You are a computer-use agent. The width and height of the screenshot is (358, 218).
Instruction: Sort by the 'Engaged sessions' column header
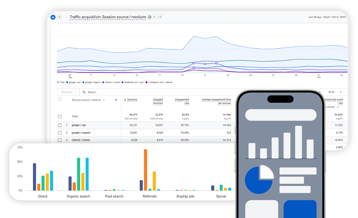click(x=158, y=101)
